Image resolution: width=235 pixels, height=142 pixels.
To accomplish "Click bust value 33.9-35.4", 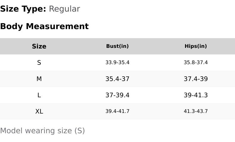I will [x=118, y=62].
